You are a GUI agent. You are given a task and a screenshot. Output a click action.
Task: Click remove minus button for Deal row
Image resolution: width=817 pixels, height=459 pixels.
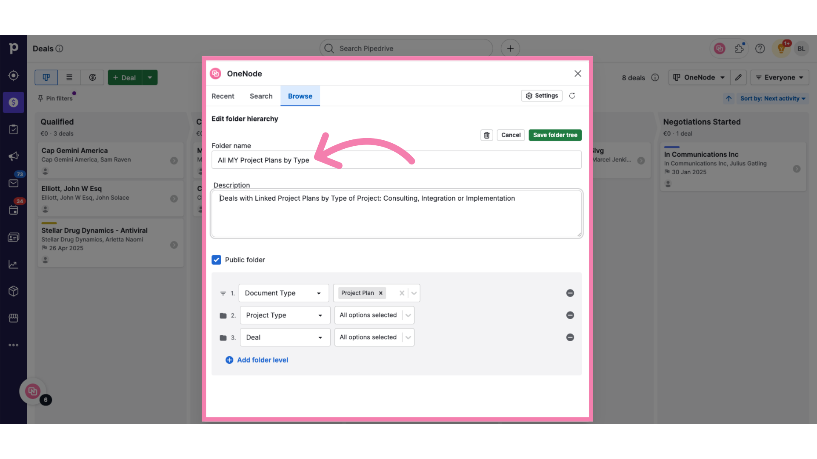(x=570, y=337)
